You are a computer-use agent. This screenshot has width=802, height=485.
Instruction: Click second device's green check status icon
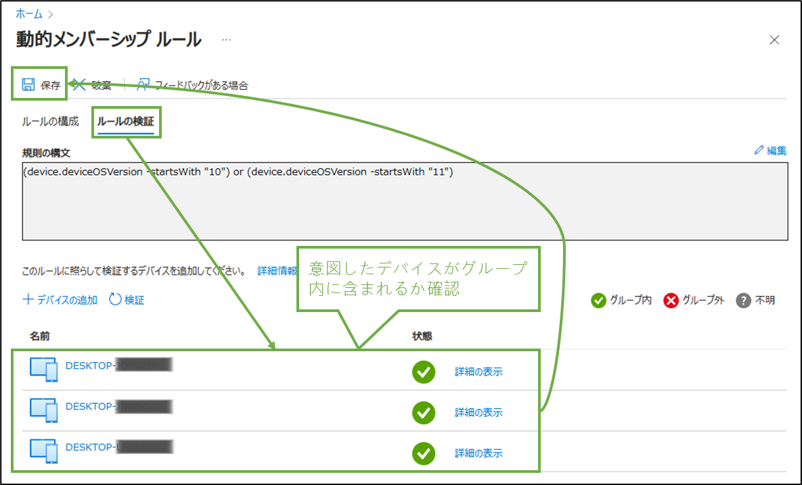tap(424, 413)
